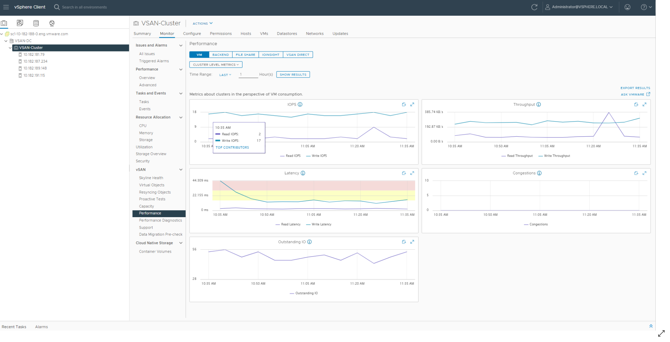
Task: Open Skyline Health under vSAN
Action: [x=151, y=178]
